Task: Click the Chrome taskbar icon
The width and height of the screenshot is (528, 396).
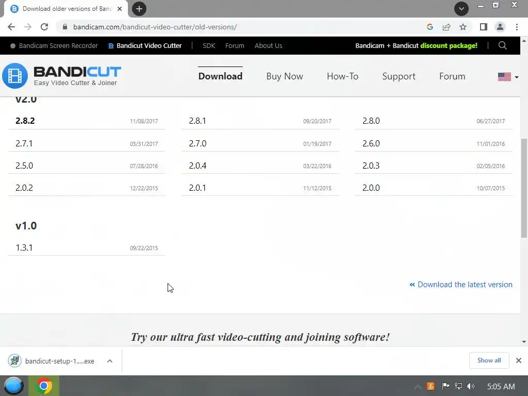Action: (44, 386)
